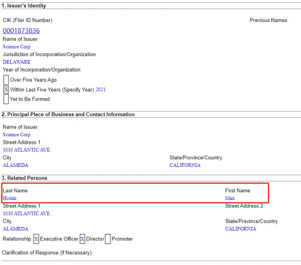
Task: Click the CALIFORNIA state in section 2
Action: point(185,165)
